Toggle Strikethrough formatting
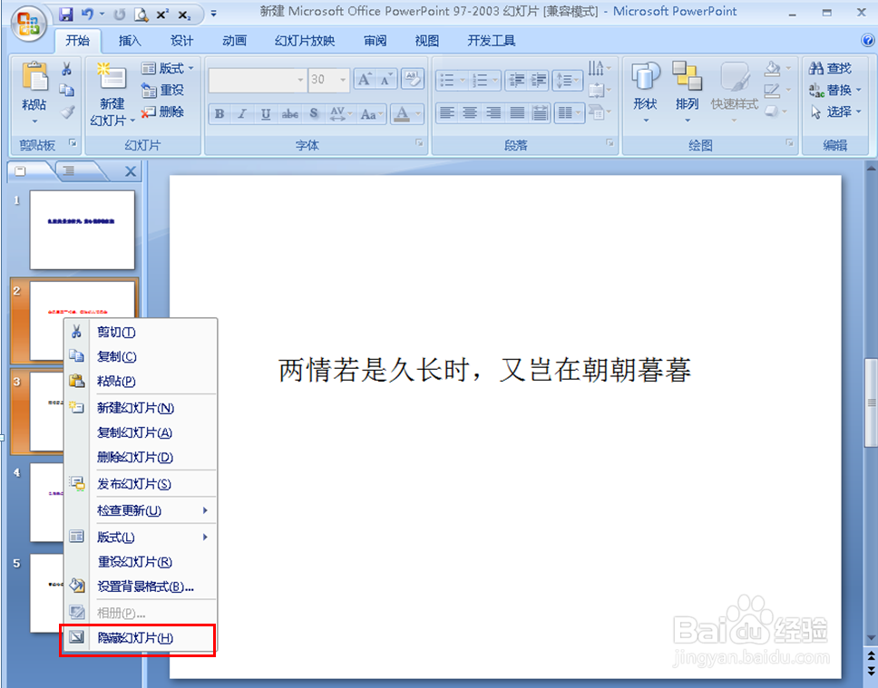The width and height of the screenshot is (878, 688). click(289, 114)
